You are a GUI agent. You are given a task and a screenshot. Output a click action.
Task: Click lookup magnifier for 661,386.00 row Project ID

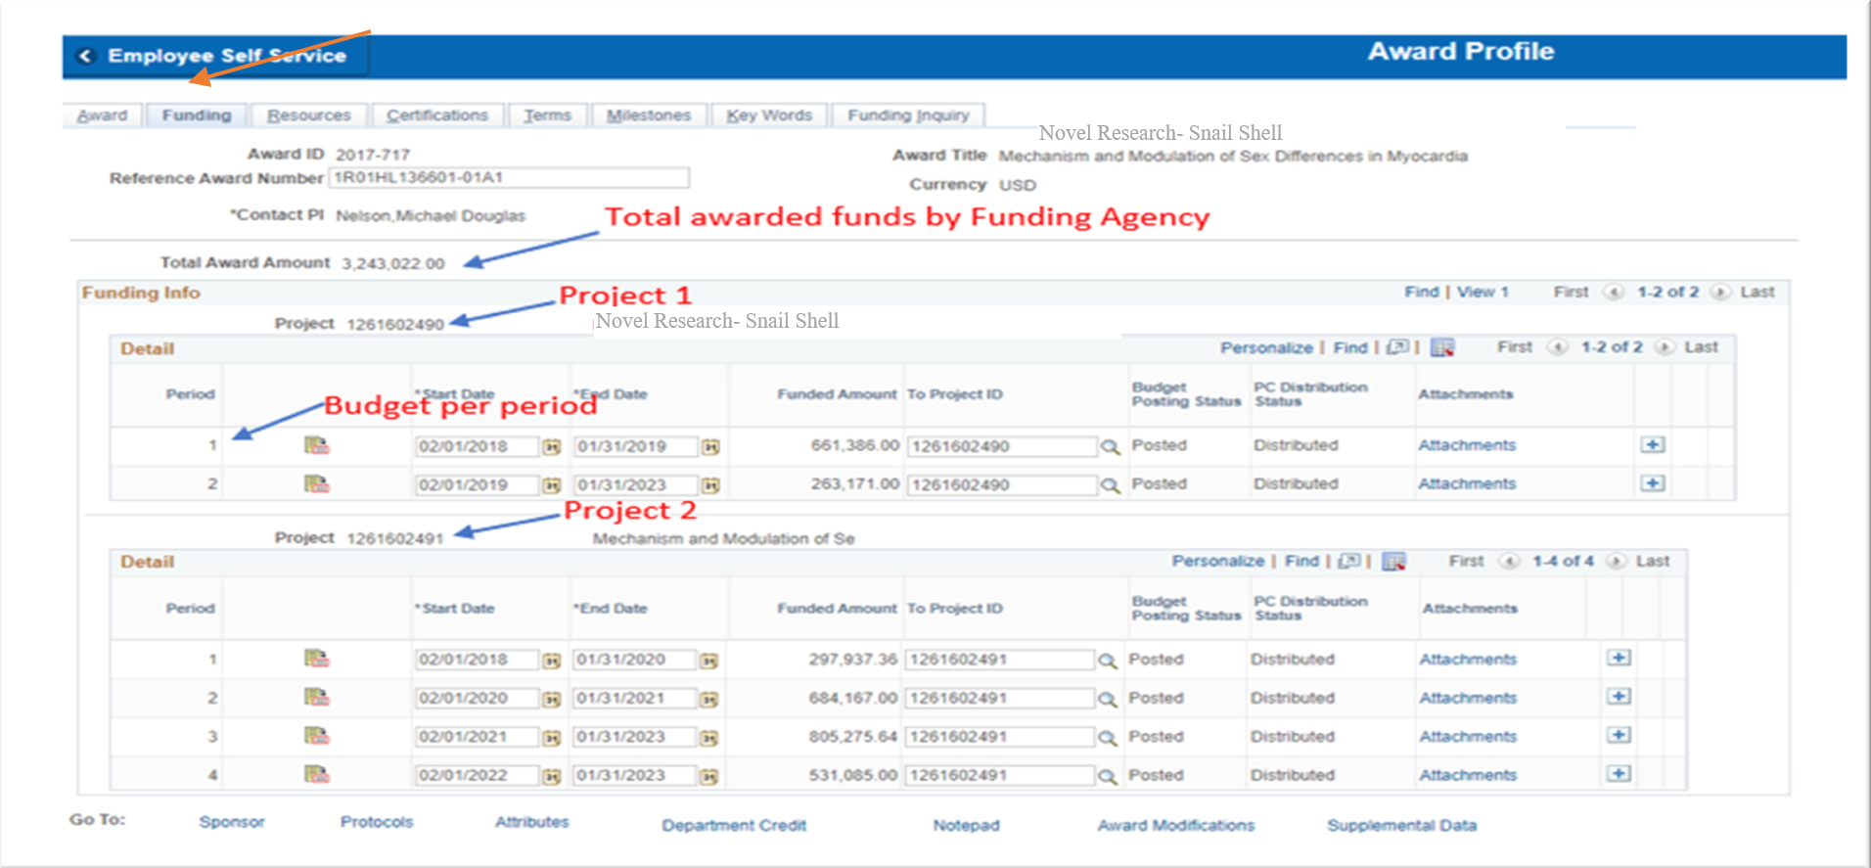[1110, 447]
